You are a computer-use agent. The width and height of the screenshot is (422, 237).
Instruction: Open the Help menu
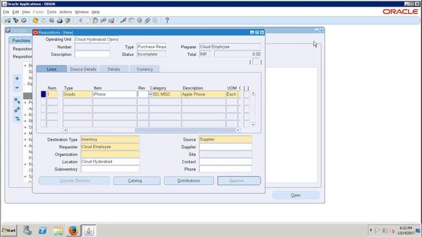click(x=96, y=12)
